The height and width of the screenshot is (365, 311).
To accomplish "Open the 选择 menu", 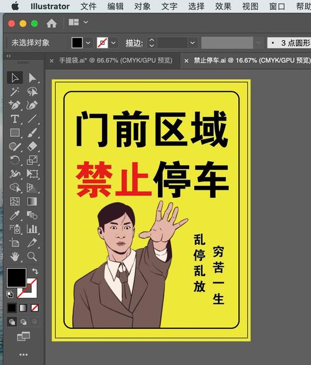I will coord(196,6).
